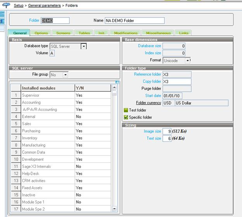Click the Installed modules column header
This screenshot has width=242, height=217.
(48, 88)
